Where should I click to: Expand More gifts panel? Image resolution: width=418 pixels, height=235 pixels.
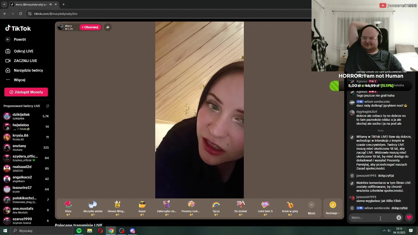(x=312, y=208)
